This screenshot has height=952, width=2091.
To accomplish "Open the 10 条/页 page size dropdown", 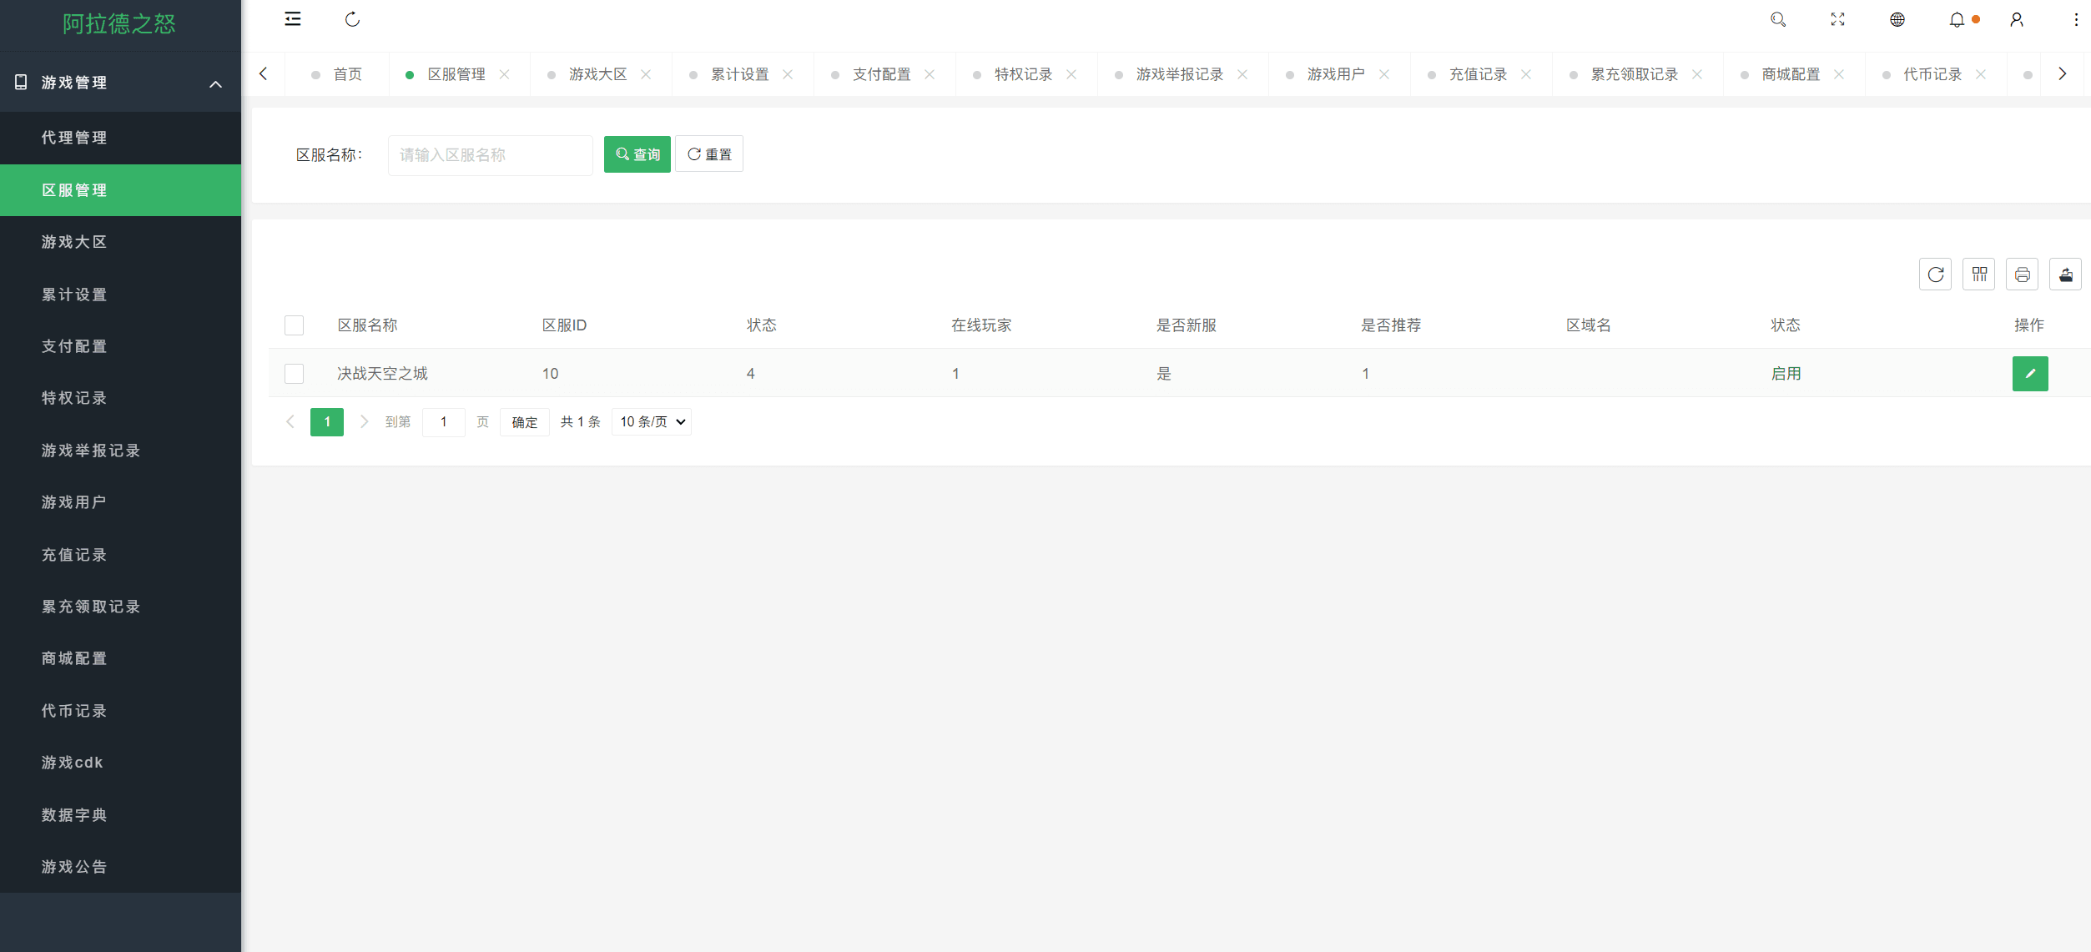I will click(x=652, y=422).
